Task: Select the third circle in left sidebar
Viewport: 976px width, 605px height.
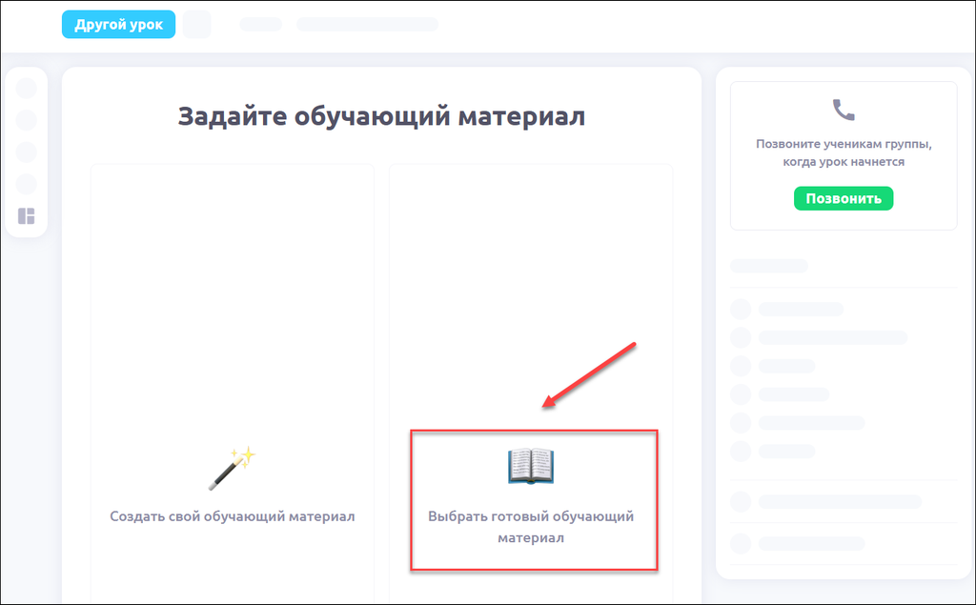Action: pos(27,152)
